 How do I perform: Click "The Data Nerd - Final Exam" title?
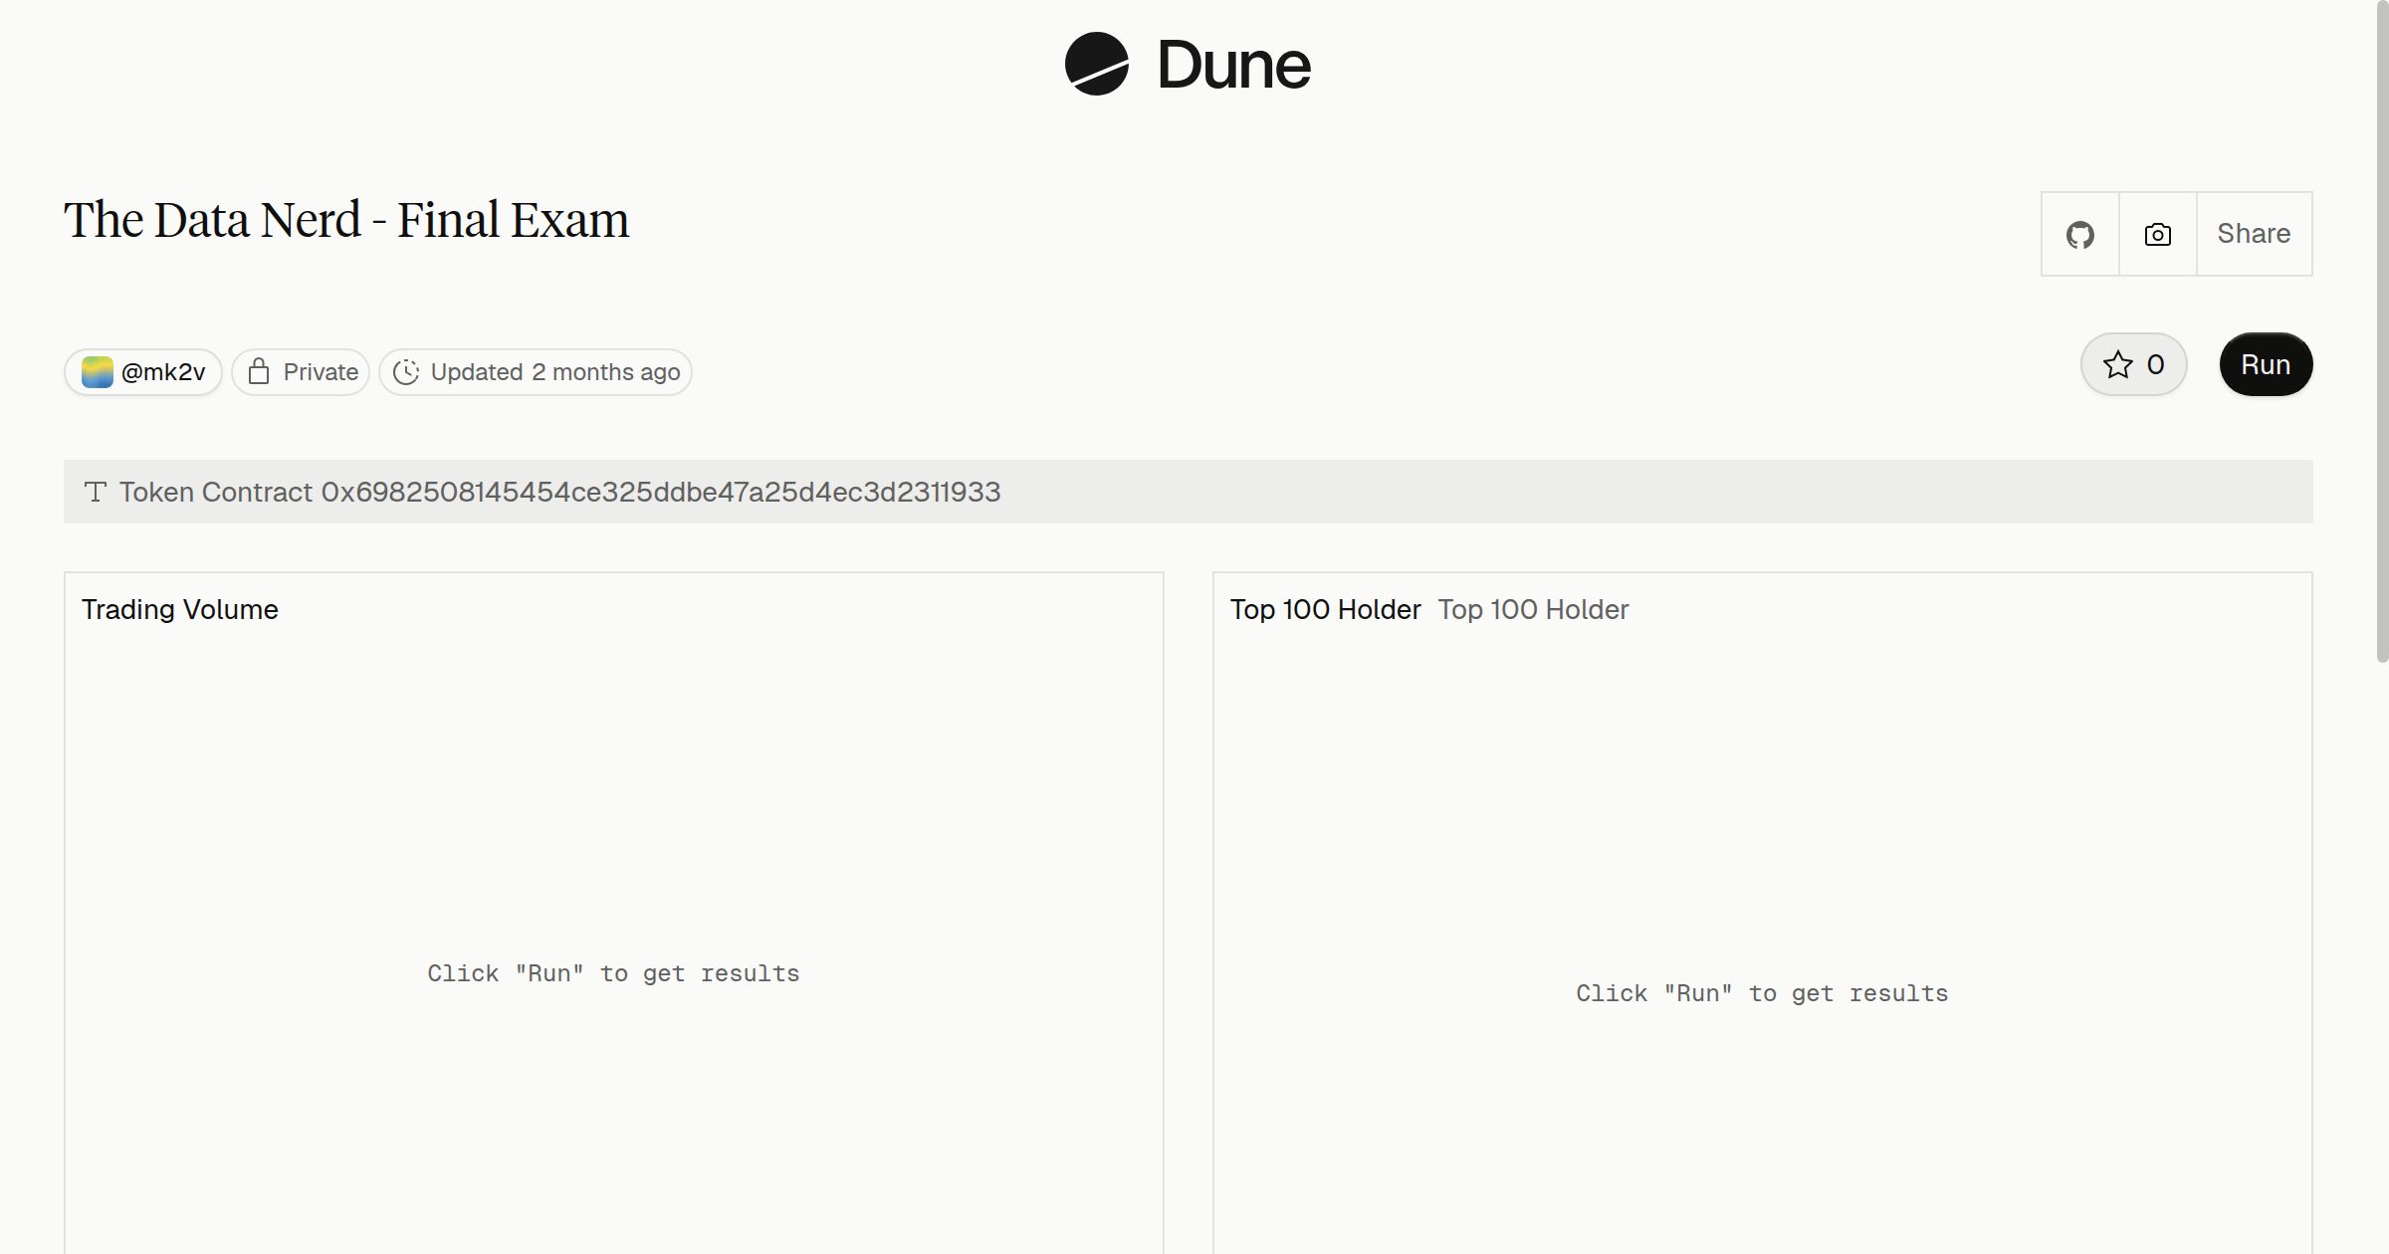(346, 220)
